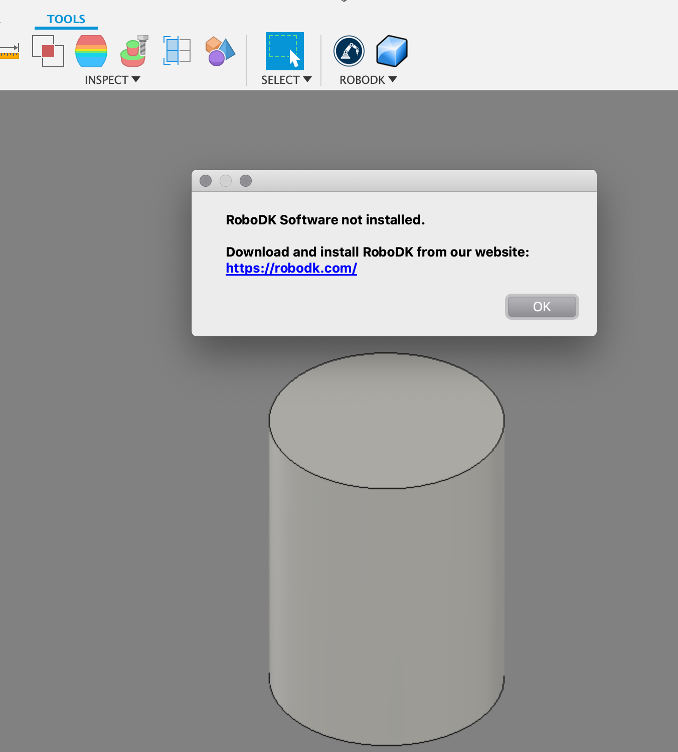Open the rainbow-striped Zebra Analysis tool
The image size is (678, 752).
91,51
